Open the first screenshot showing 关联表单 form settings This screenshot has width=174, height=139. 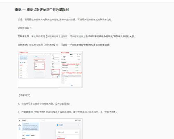click(50, 69)
